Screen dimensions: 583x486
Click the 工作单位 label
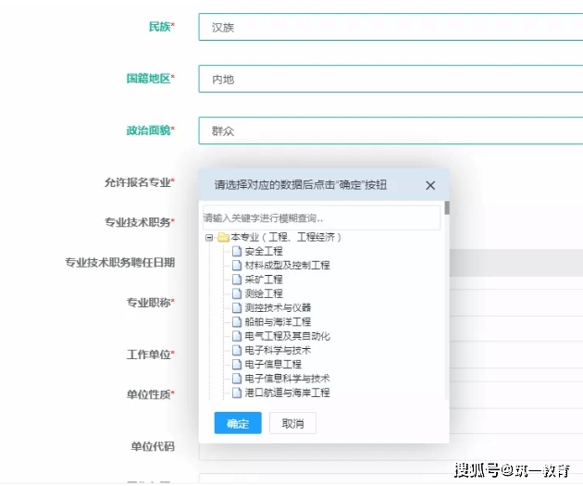pyautogui.click(x=151, y=355)
